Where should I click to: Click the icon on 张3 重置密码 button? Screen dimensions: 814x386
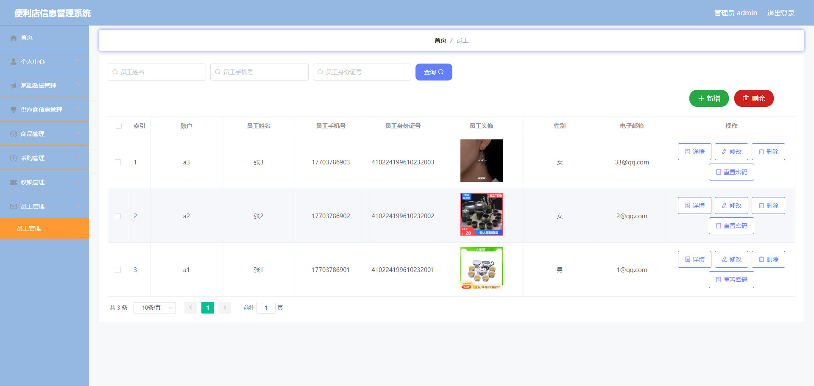click(719, 172)
